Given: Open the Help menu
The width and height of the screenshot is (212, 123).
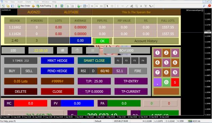Looking at the screenshot, I should click(x=54, y=2).
